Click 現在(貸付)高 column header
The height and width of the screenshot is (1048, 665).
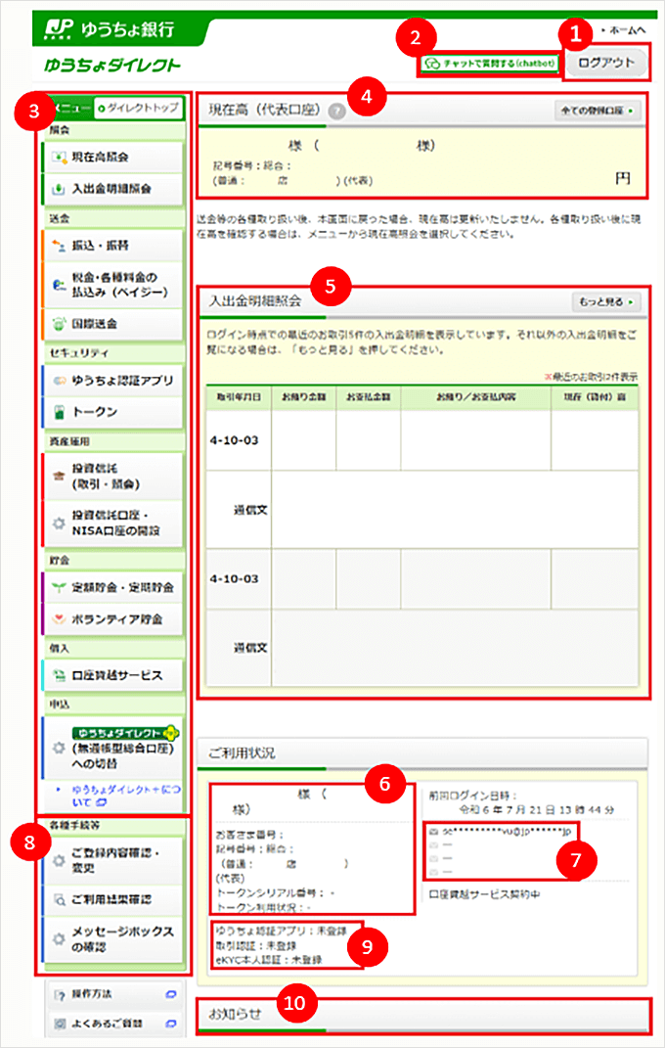pos(595,397)
